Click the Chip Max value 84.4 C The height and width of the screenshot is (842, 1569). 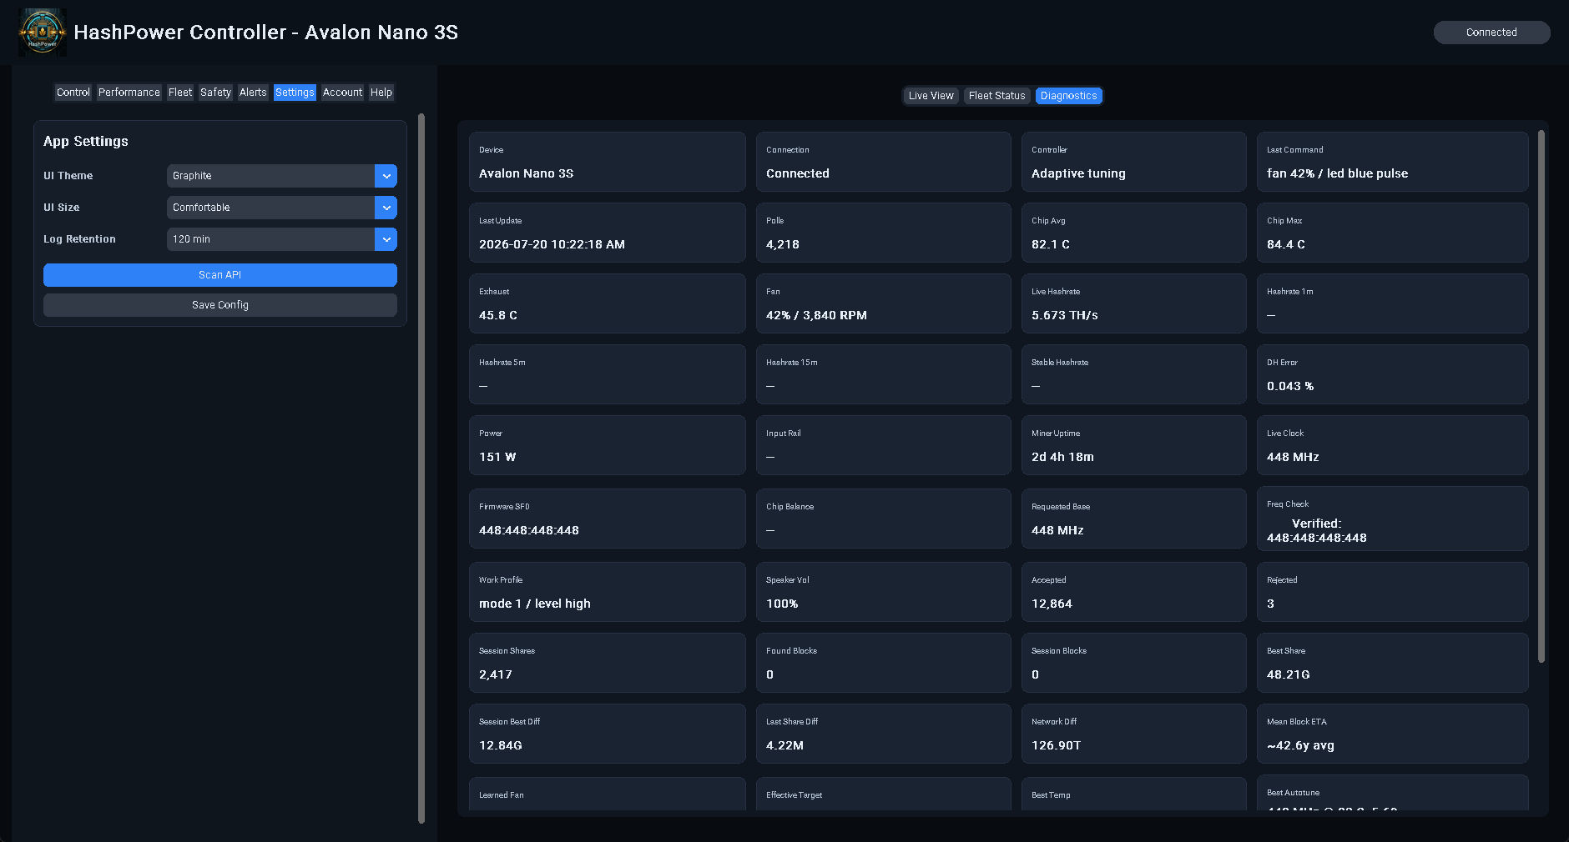coord(1286,244)
